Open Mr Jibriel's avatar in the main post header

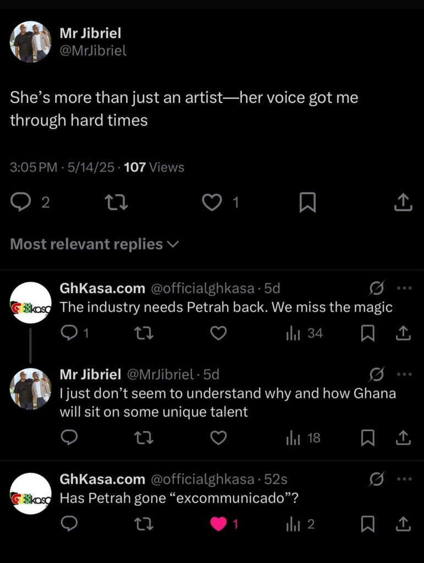(31, 42)
